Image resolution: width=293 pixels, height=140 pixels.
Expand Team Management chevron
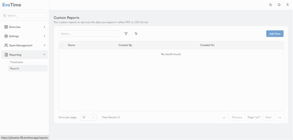click(44, 45)
